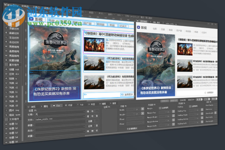The image size is (225, 150).
Task: Toggle the first pill switch right of 保存文件
Action: point(200,99)
